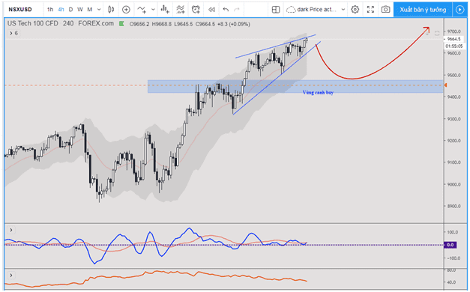Select the 4h timeframe
The height and width of the screenshot is (292, 470).
pyautogui.click(x=61, y=10)
